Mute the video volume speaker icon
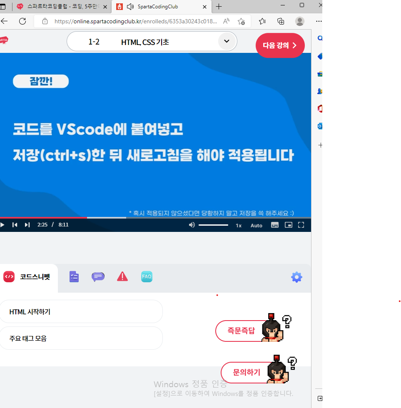 click(x=192, y=225)
